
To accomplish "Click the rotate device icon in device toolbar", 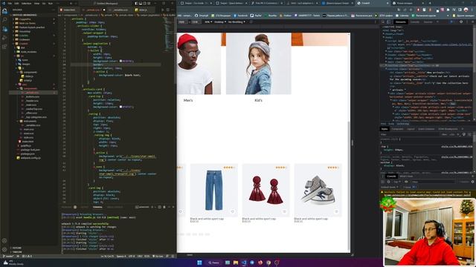I will point(251,22).
